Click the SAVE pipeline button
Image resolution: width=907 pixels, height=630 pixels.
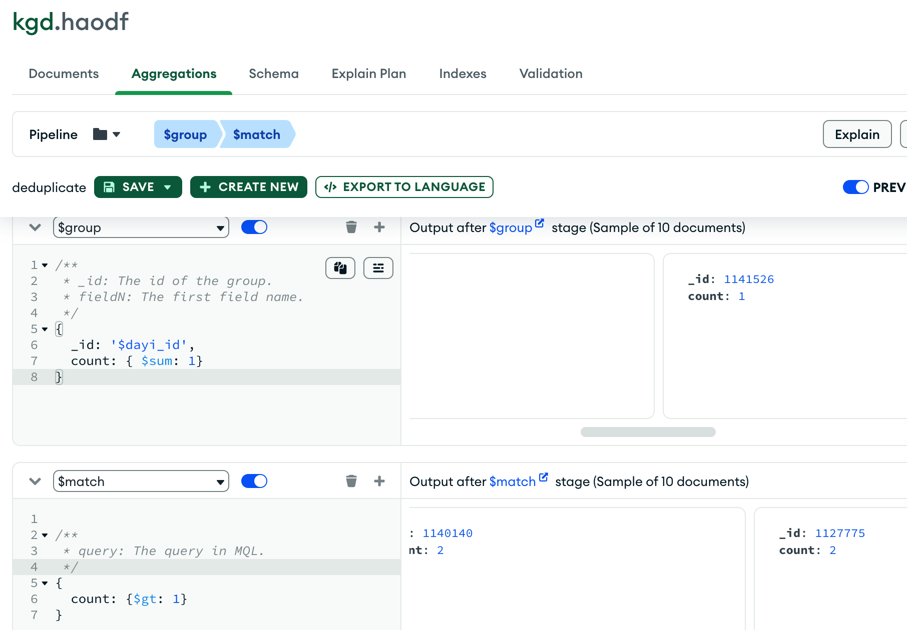[138, 187]
